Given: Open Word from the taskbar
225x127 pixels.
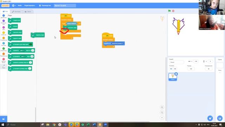Looking at the screenshot, I should click(x=94, y=125).
